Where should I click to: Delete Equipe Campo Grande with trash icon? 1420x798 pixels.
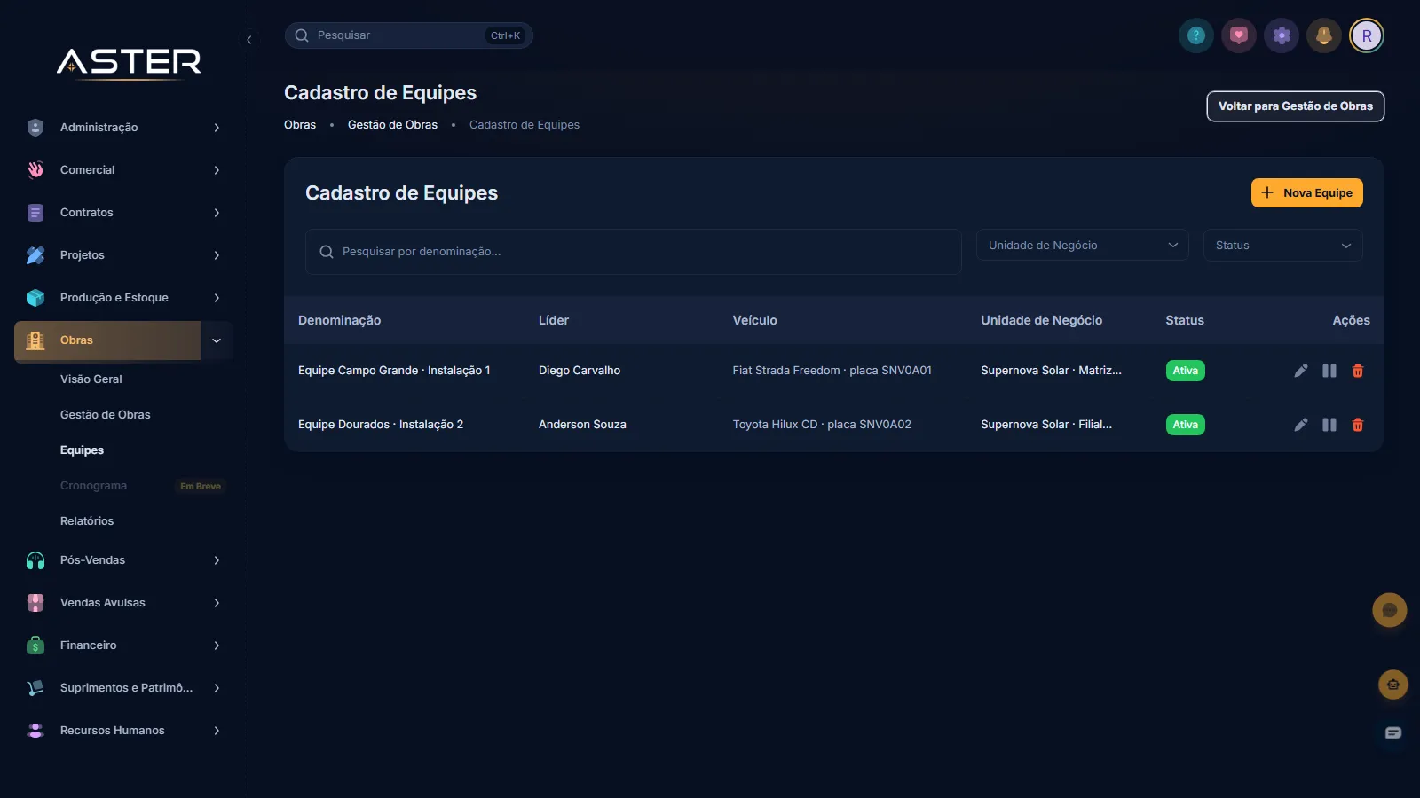(x=1358, y=371)
